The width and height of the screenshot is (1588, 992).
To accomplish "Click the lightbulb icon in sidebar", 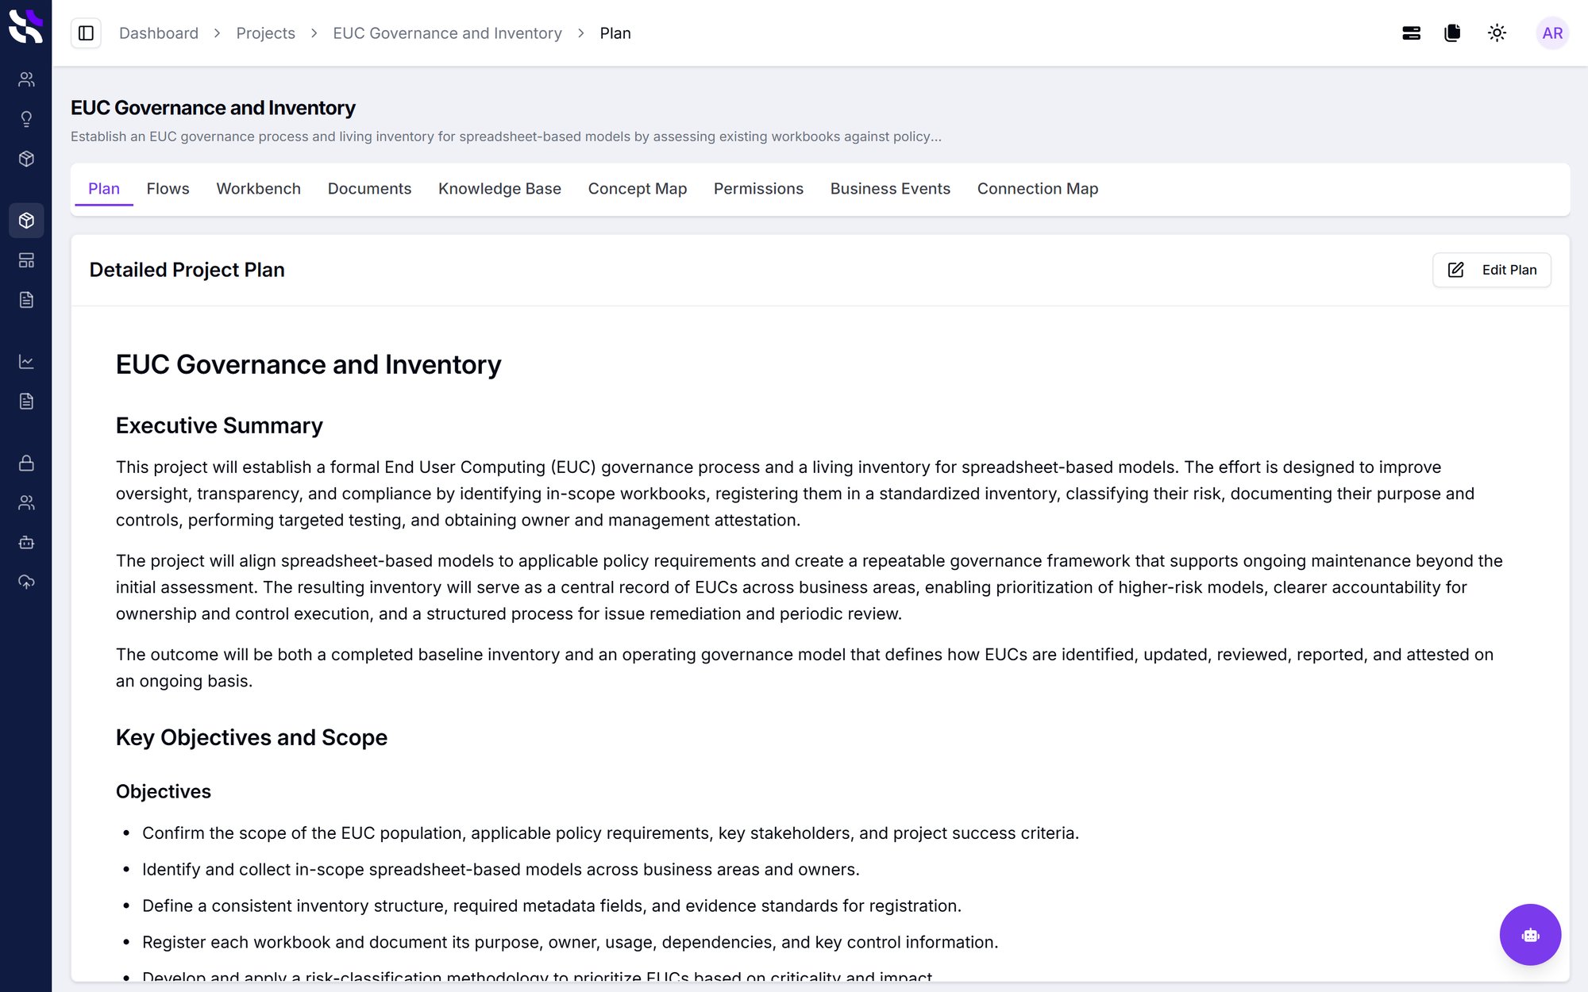I will 26,119.
